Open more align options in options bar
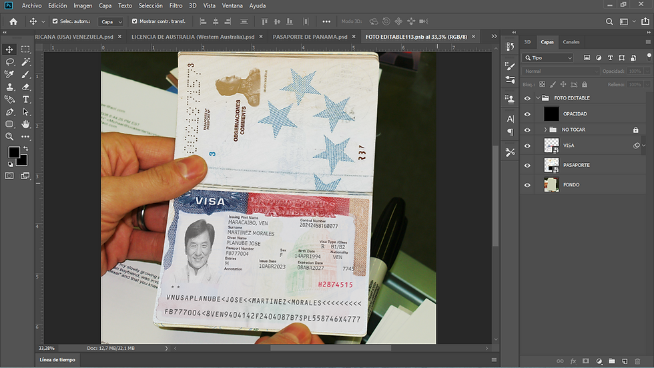Screen dimensions: 654x368 [326, 21]
